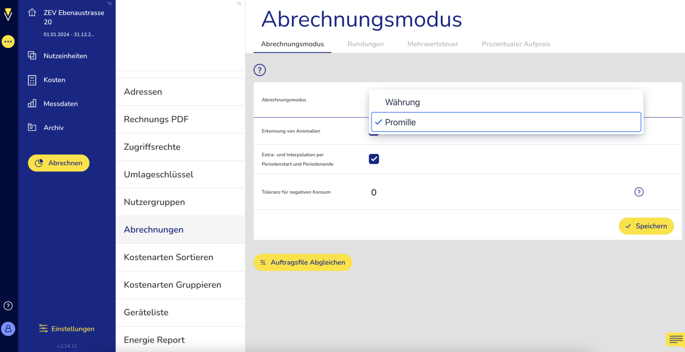Click the yellow Abrechnen button

point(59,163)
